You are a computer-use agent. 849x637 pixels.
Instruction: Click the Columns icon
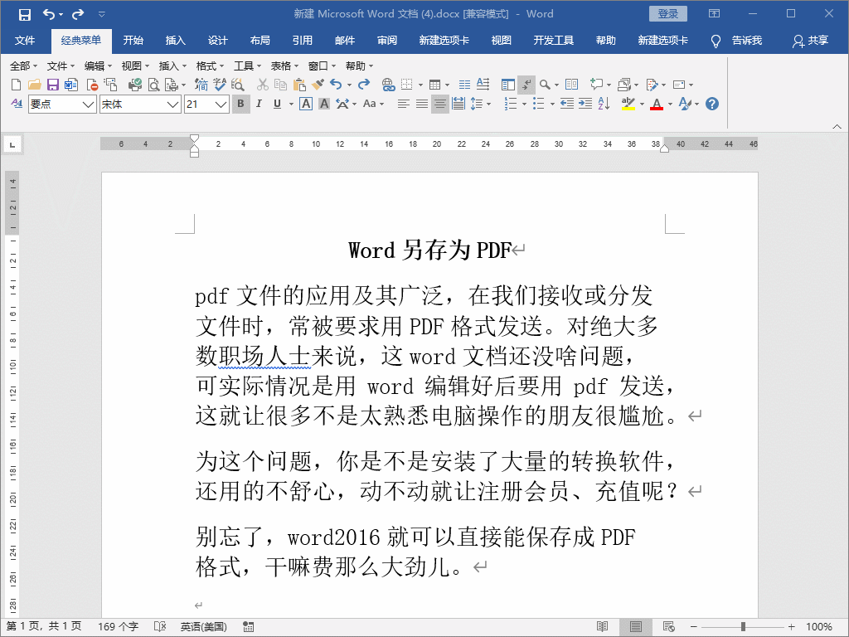pos(464,85)
